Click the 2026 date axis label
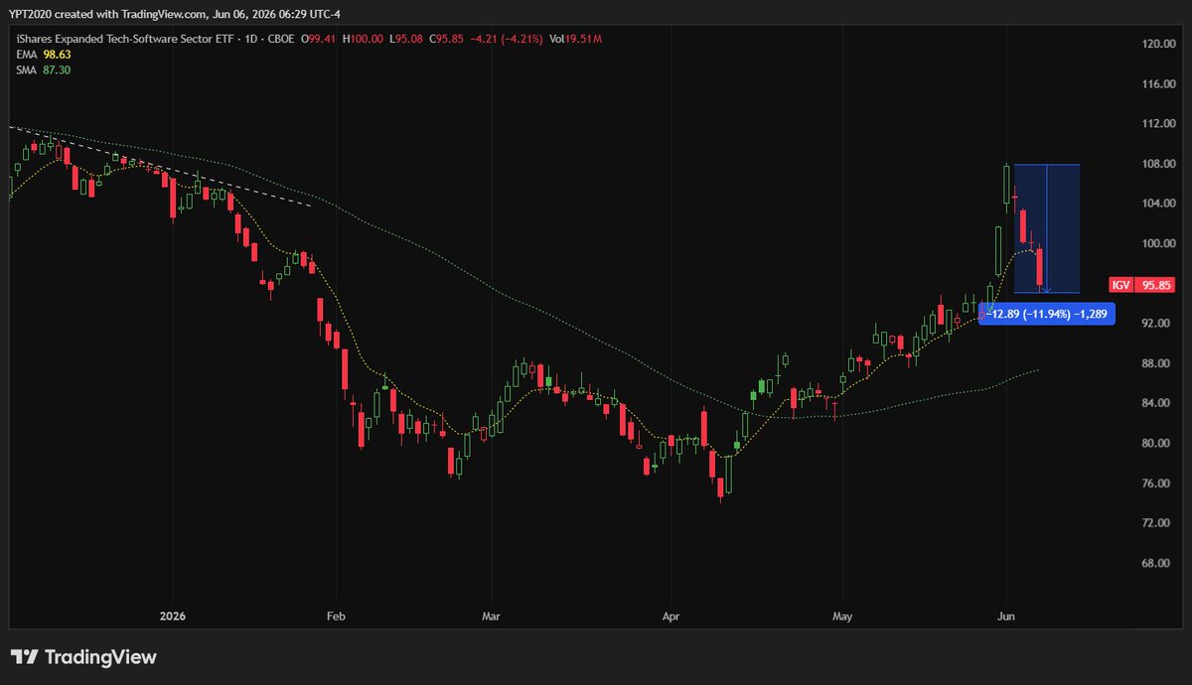 click(x=173, y=616)
